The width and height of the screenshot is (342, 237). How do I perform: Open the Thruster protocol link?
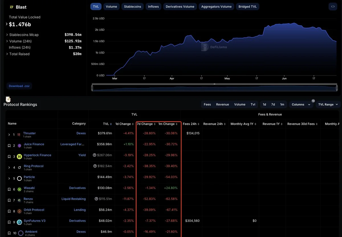pyautogui.click(x=29, y=133)
